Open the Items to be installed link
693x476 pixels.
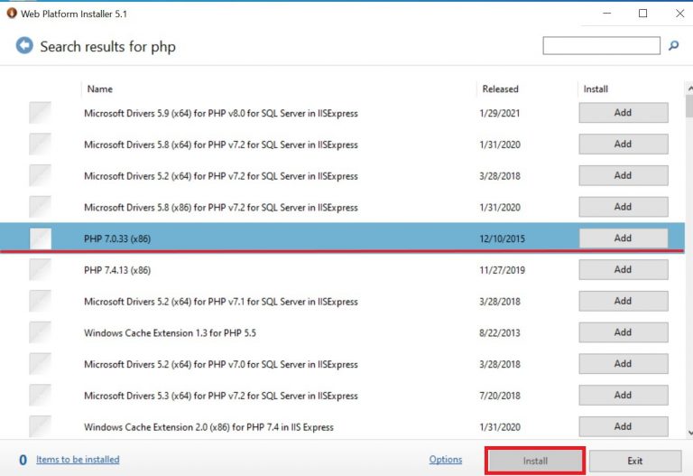point(78,460)
